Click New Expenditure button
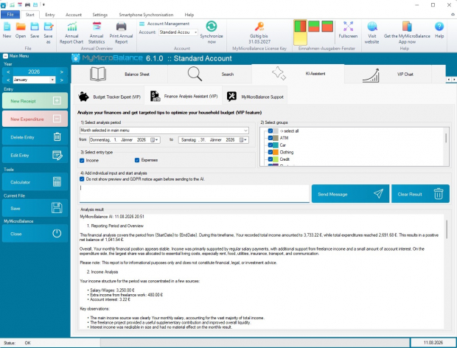The width and height of the screenshot is (457, 348). 35,119
